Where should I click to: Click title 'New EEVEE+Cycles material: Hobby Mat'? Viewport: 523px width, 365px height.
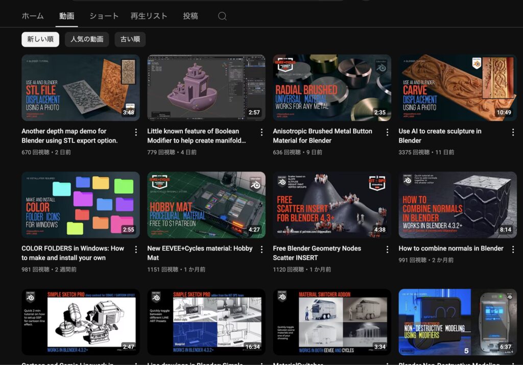200,253
